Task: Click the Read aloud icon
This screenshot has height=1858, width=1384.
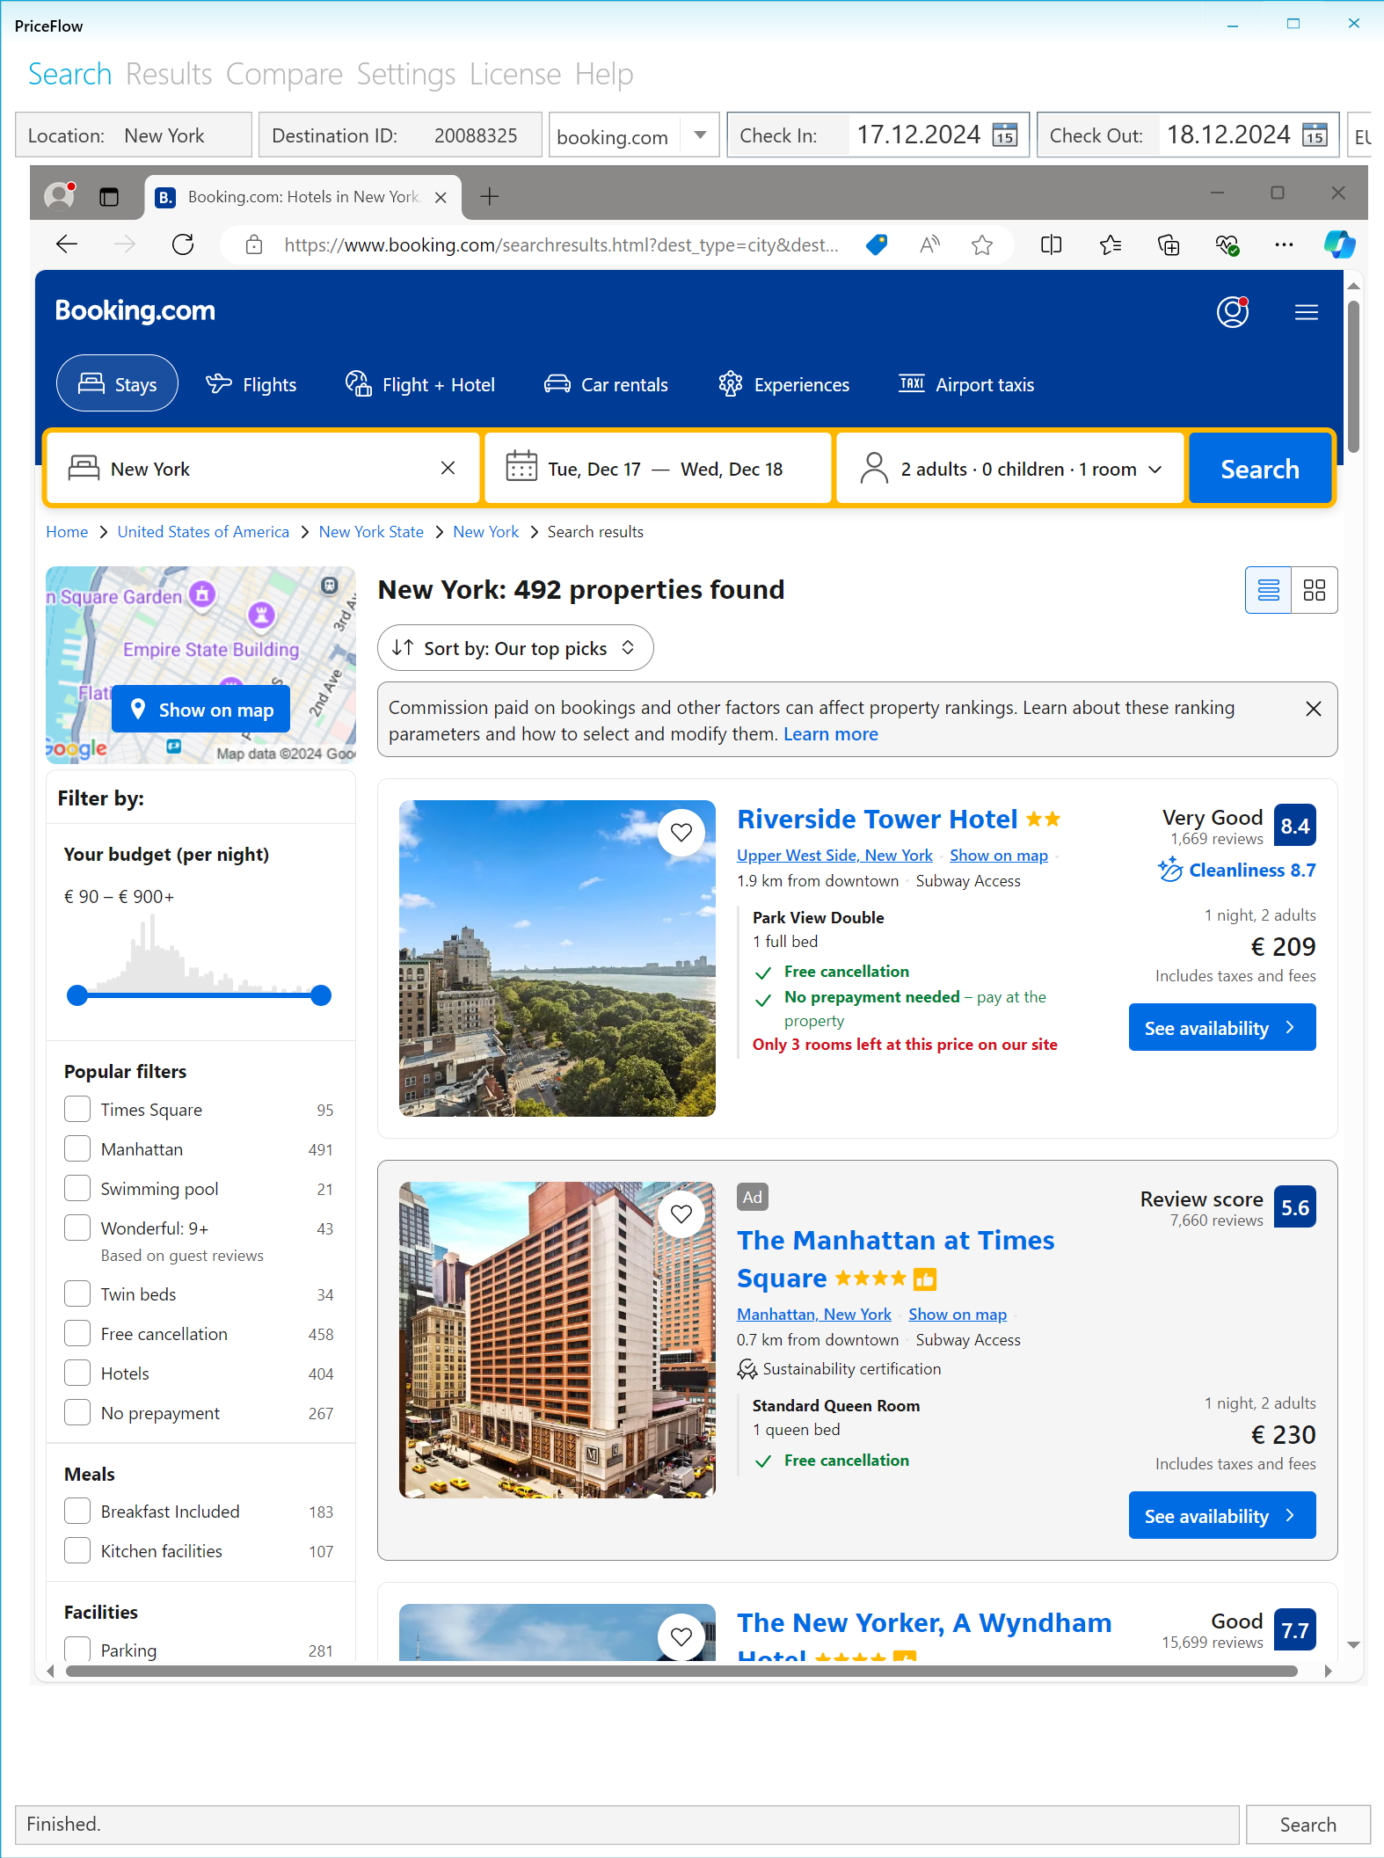Action: [x=929, y=244]
